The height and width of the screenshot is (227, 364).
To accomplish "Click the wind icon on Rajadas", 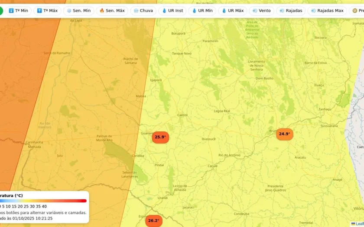I will (282, 10).
